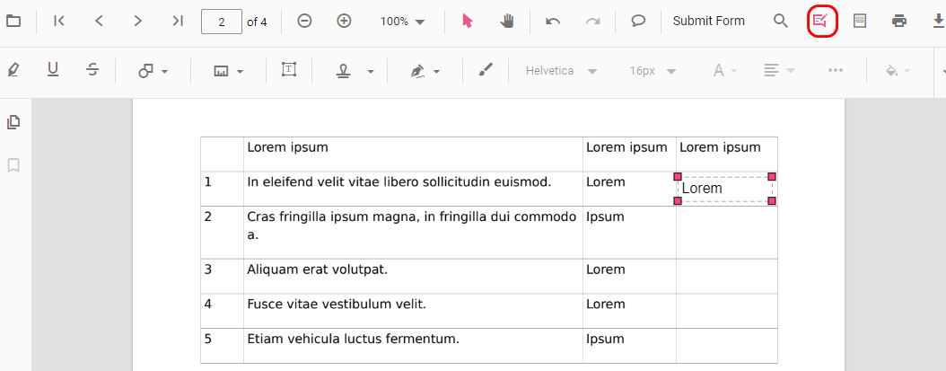946x371 pixels.
Task: Open the Helvetica font family dropdown
Action: 561,71
